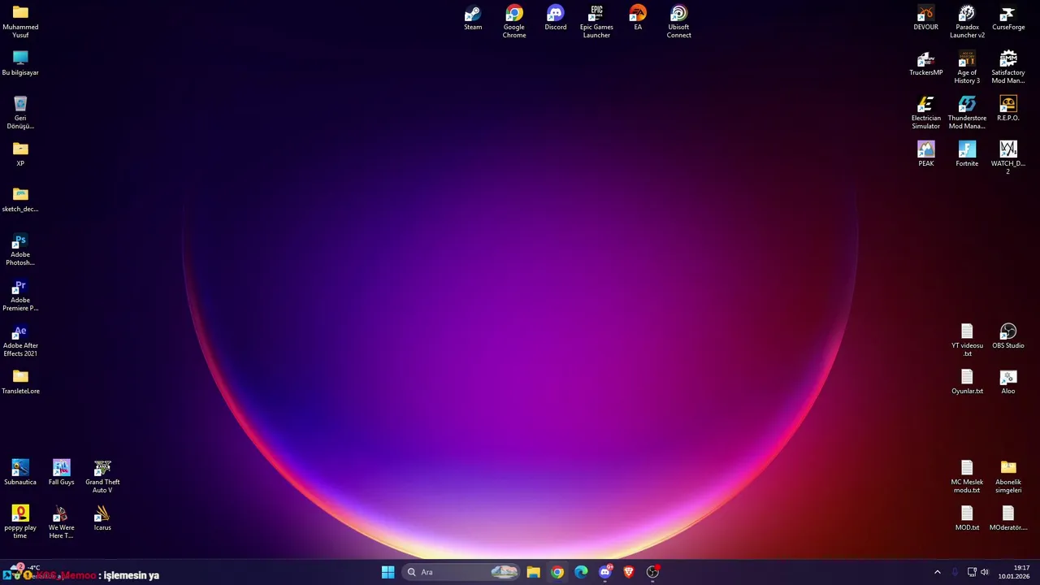This screenshot has width=1040, height=585.
Task: Open the Ubisoft Connect desktop shortcut
Action: pos(679,22)
